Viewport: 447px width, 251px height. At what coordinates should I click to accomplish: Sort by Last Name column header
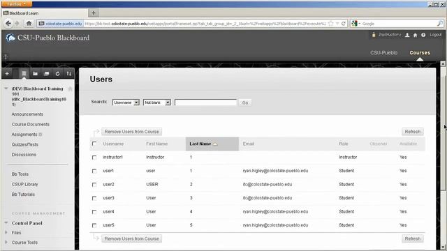212,144
